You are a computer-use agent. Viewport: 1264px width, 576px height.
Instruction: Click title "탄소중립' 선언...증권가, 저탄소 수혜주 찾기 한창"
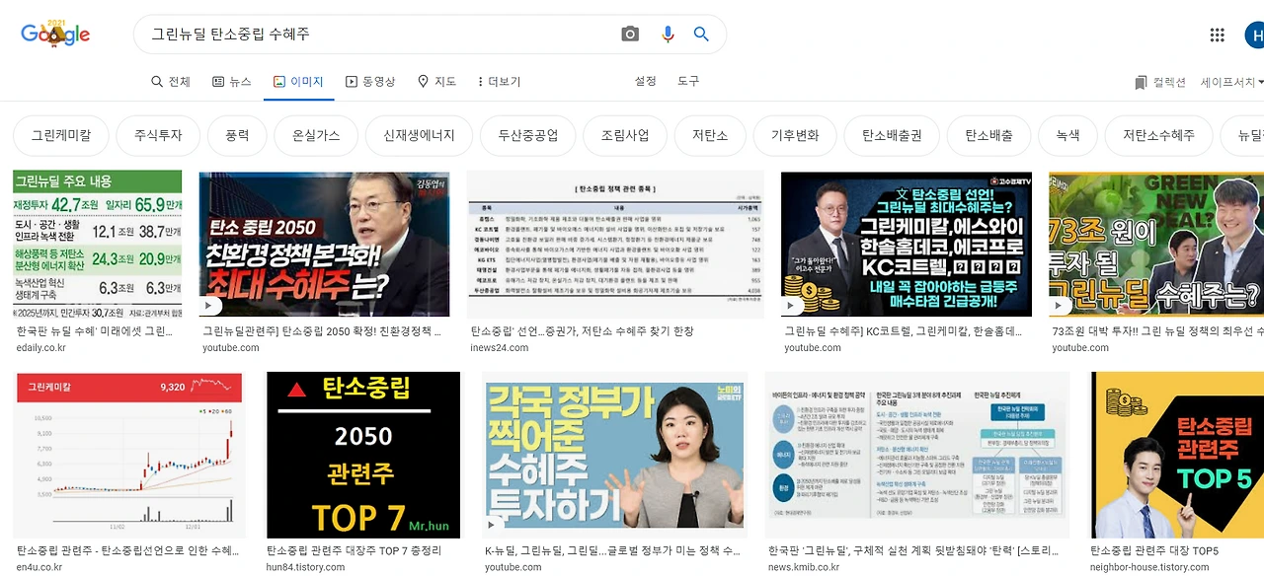583,331
